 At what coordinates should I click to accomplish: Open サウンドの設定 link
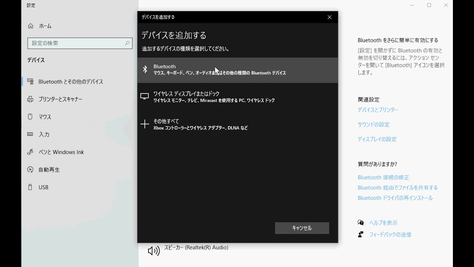point(373,125)
